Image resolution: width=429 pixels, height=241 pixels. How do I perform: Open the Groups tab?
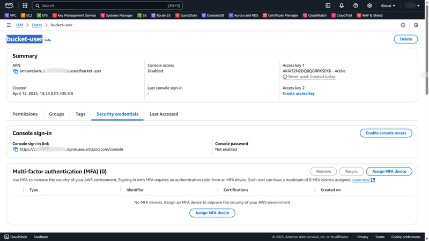pyautogui.click(x=56, y=114)
